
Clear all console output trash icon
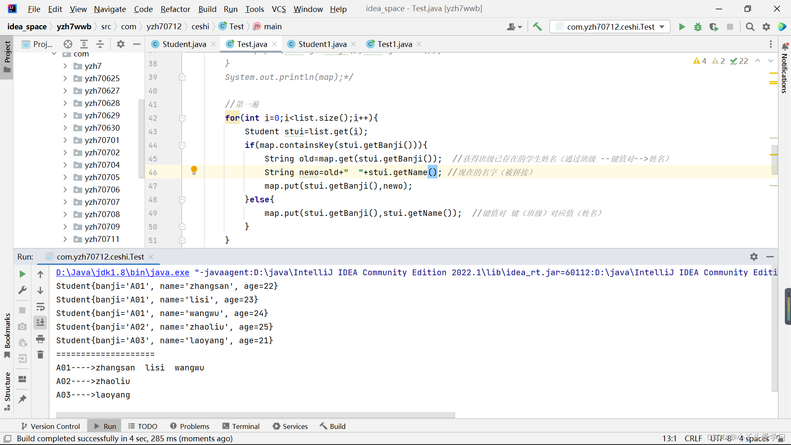[x=40, y=355]
